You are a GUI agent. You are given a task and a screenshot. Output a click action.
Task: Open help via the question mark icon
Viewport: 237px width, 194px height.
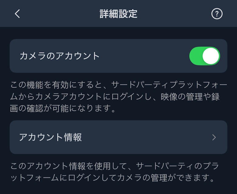pos(217,14)
